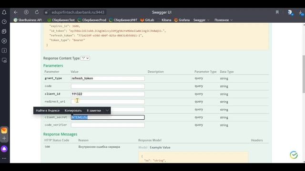Click the Parameter Type column header
Image resolution: width=305 pixels, height=171 pixels.
205,72
